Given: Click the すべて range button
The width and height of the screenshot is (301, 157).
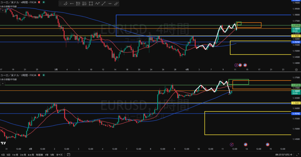Looking at the screenshot, I should pos(59,154).
